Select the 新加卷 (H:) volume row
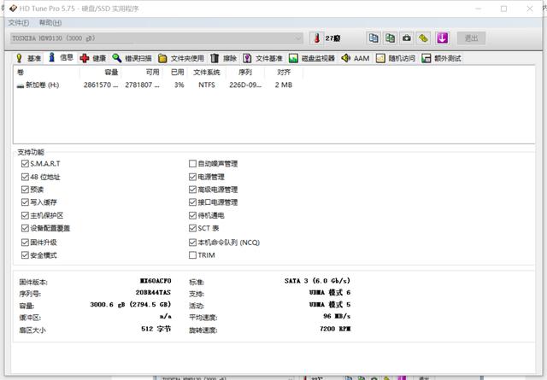Viewport: 547px width, 380px height. pos(155,85)
